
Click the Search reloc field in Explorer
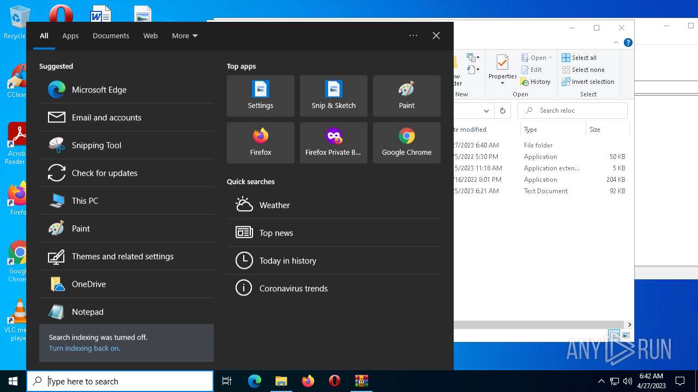click(x=573, y=111)
